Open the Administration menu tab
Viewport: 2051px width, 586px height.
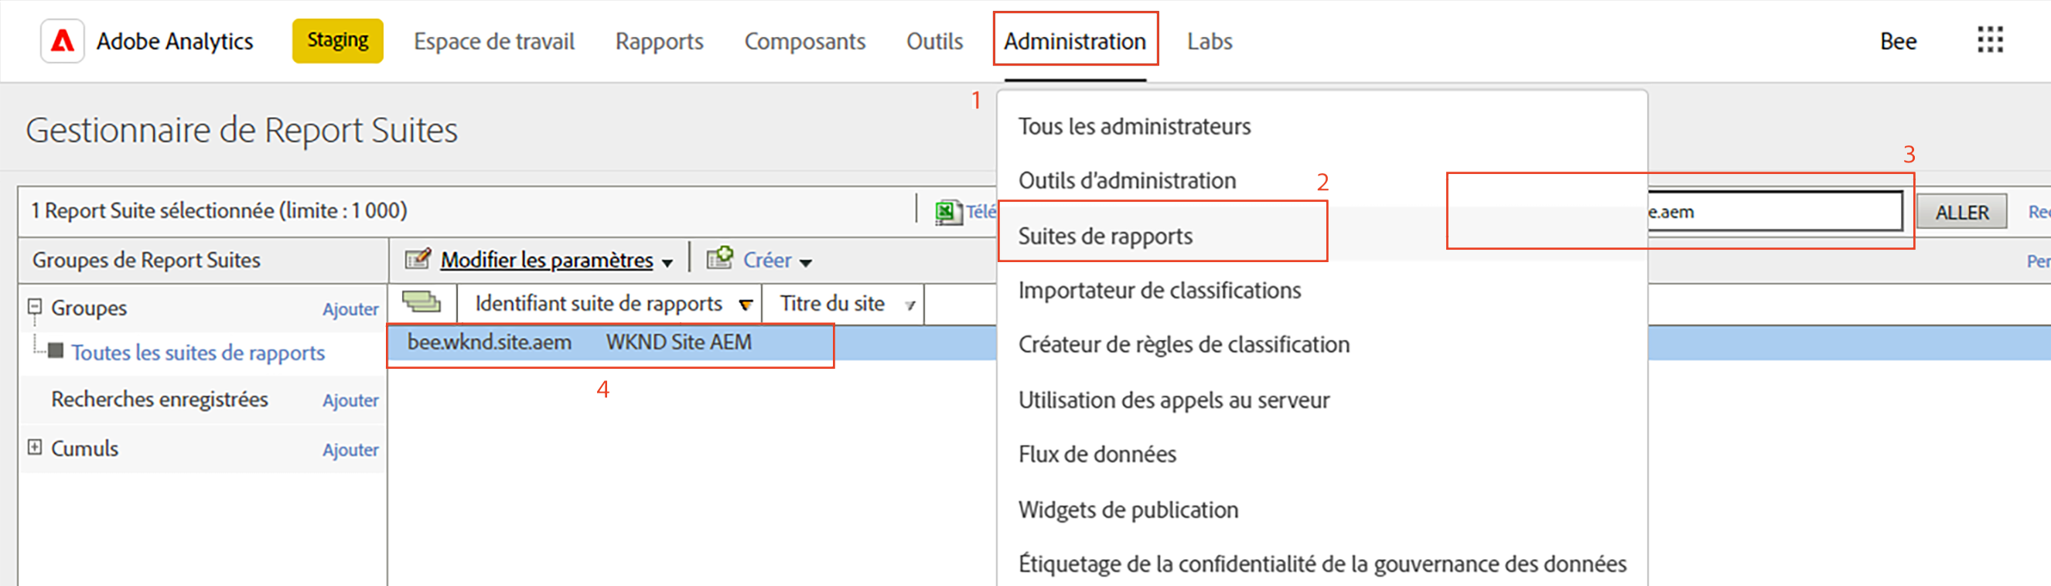1074,41
